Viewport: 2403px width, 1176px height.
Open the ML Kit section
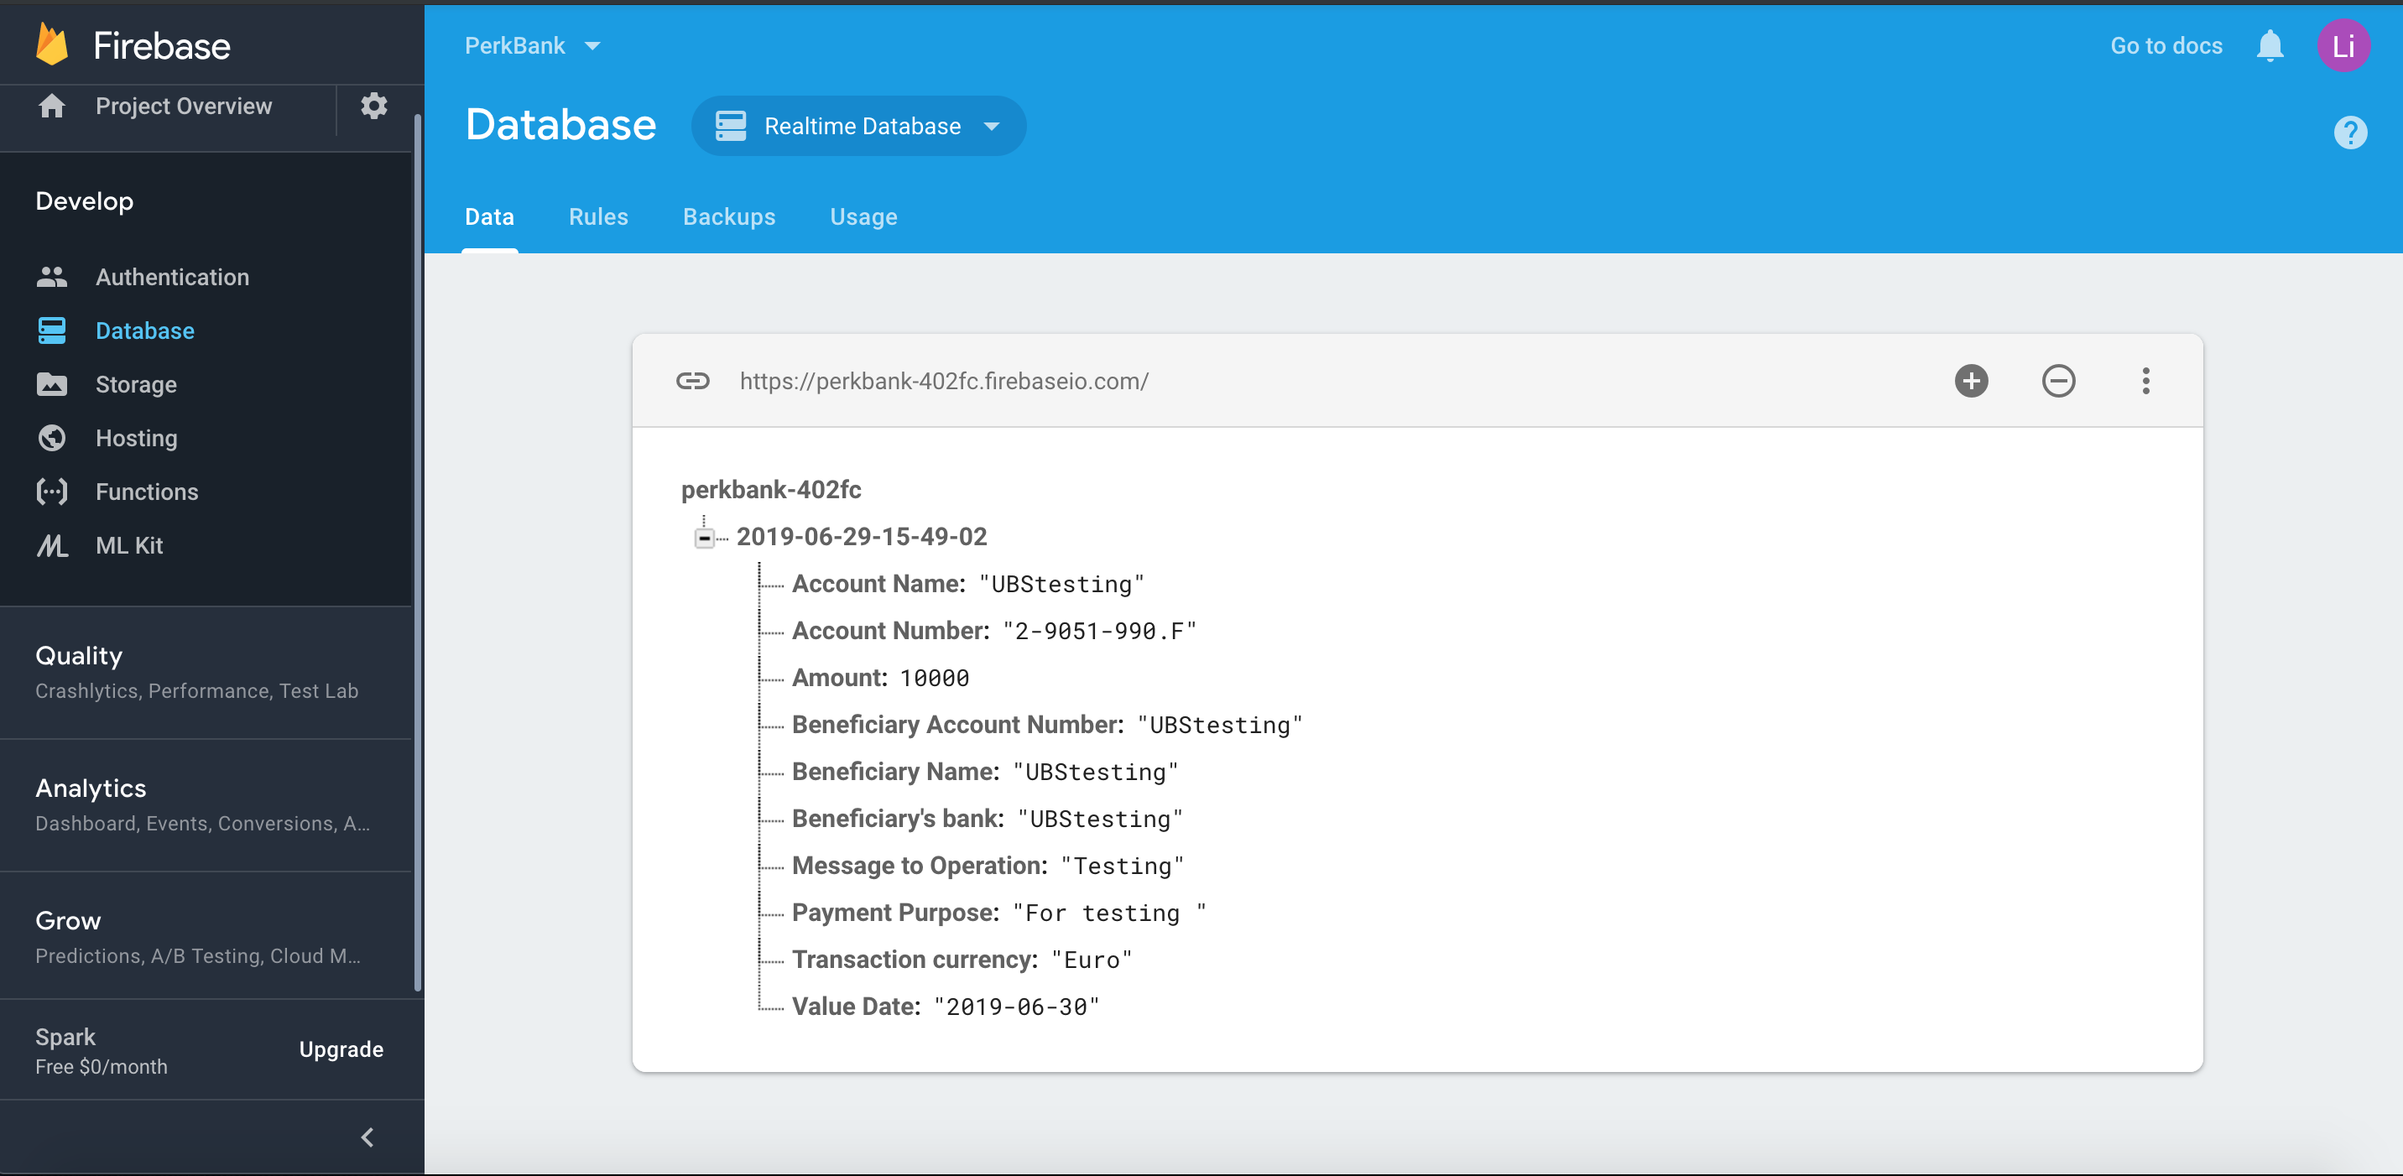coord(128,545)
